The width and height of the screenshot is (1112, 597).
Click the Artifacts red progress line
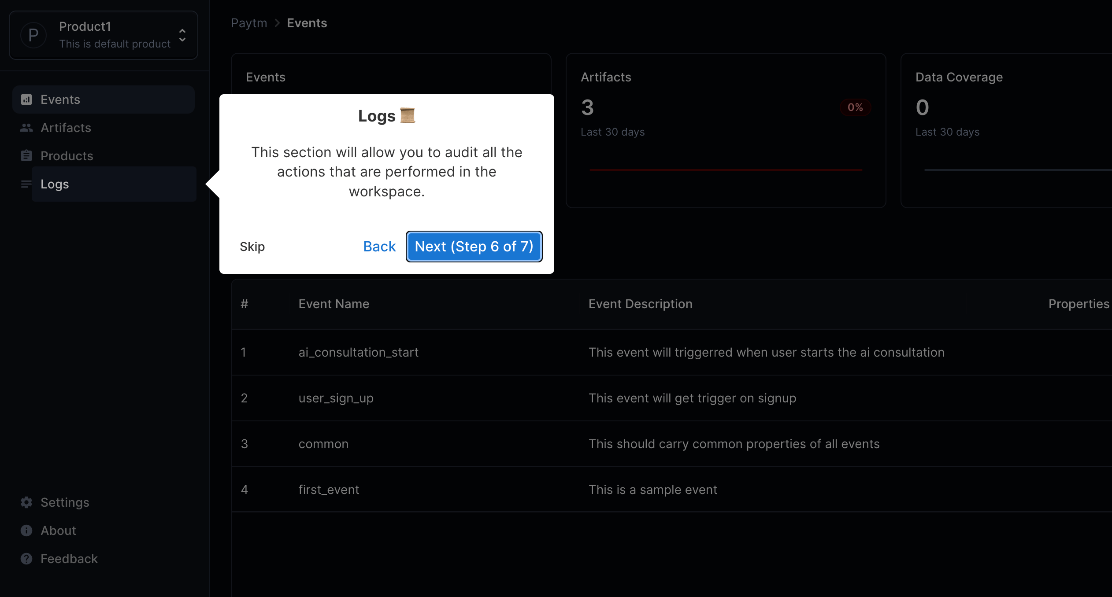(x=726, y=170)
